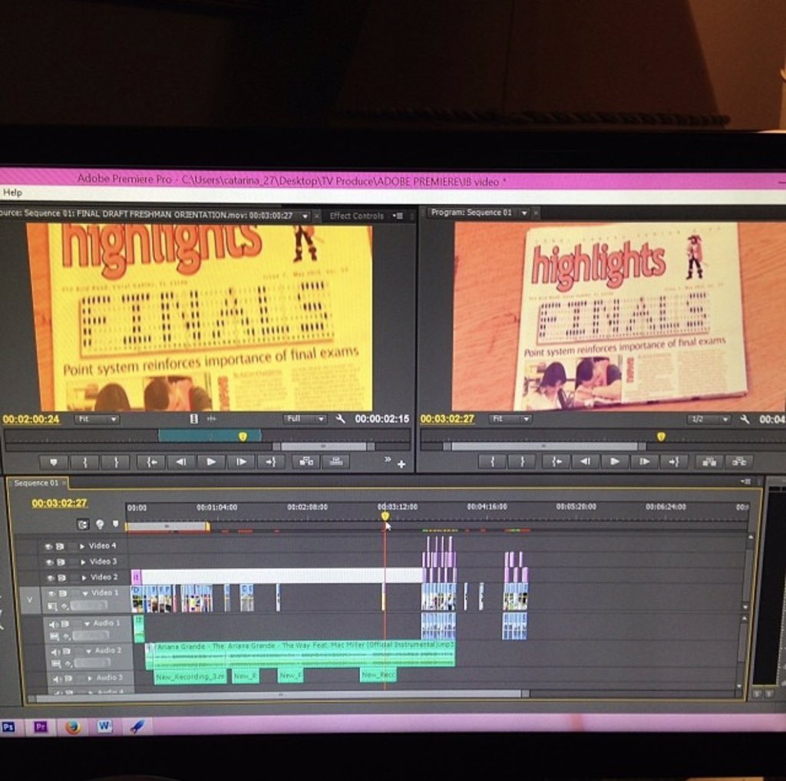The image size is (786, 781).
Task: Switch to the Effect Controls tab
Action: point(356,216)
